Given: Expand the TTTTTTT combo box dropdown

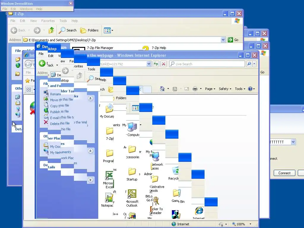Looking at the screenshot, I should [x=293, y=142].
